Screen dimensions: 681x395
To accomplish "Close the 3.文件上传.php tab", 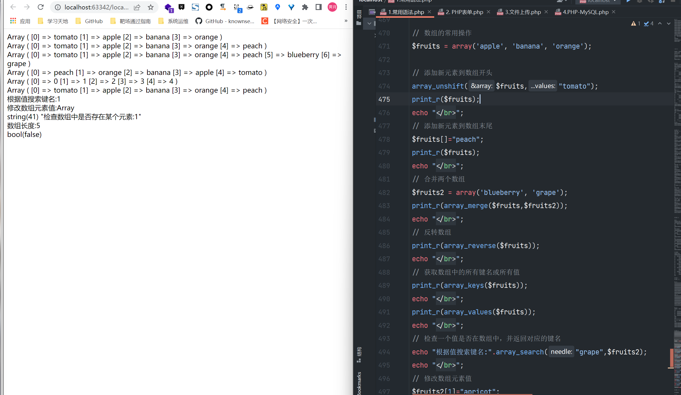I will (x=546, y=12).
